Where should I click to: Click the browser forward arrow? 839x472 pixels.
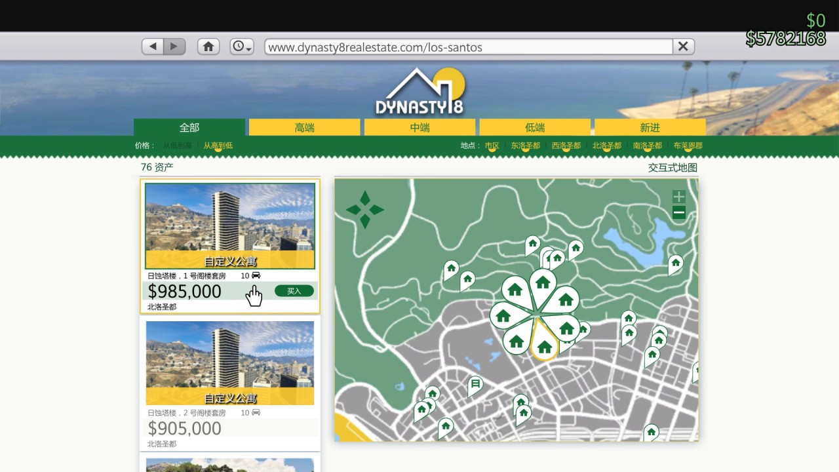[174, 47]
